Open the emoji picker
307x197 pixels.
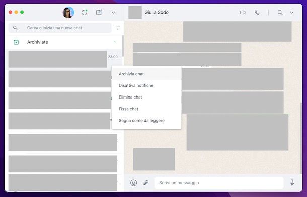[133, 183]
